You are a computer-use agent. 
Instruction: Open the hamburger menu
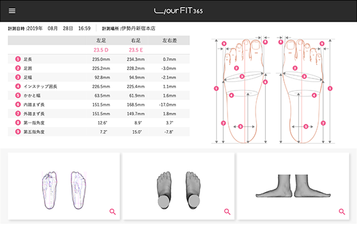(12, 11)
